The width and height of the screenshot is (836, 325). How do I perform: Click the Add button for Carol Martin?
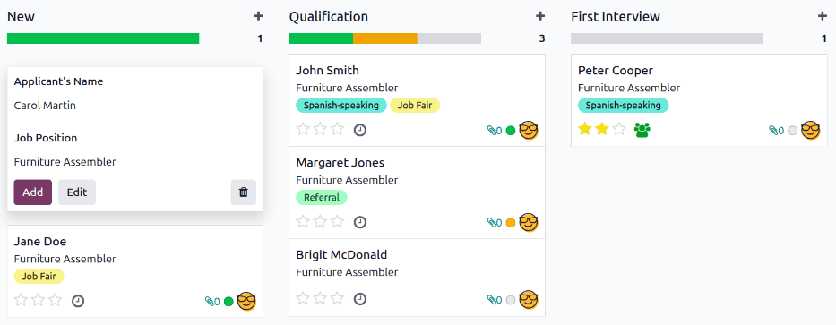point(32,192)
